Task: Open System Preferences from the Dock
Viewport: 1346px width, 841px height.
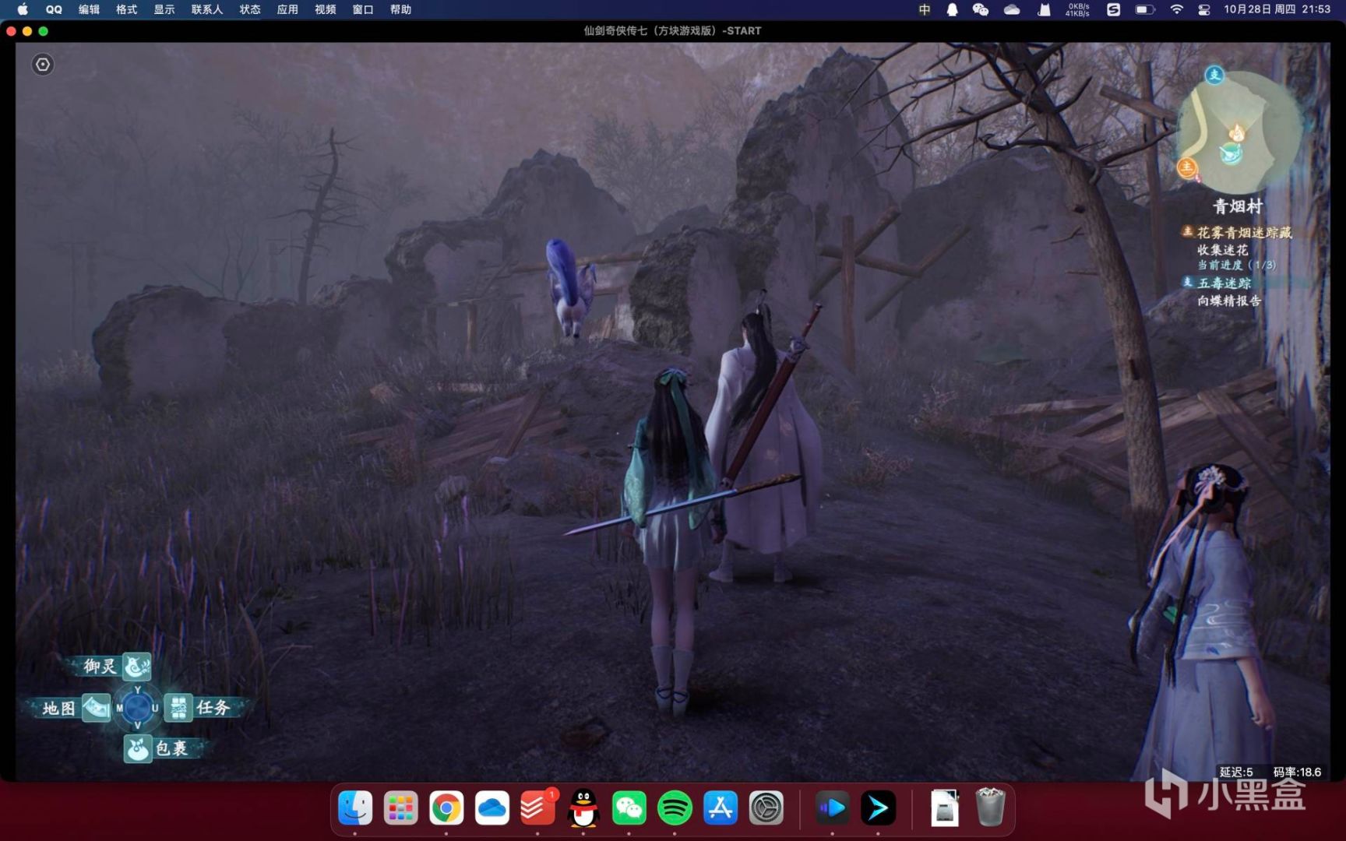Action: coord(766,808)
